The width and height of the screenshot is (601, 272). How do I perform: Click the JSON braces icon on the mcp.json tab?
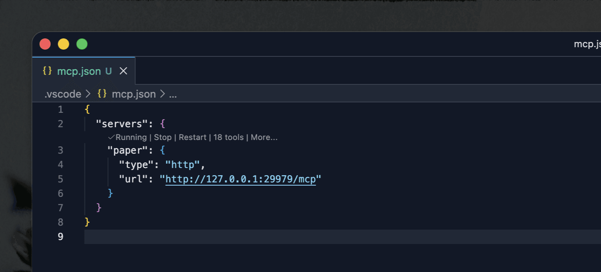(47, 71)
